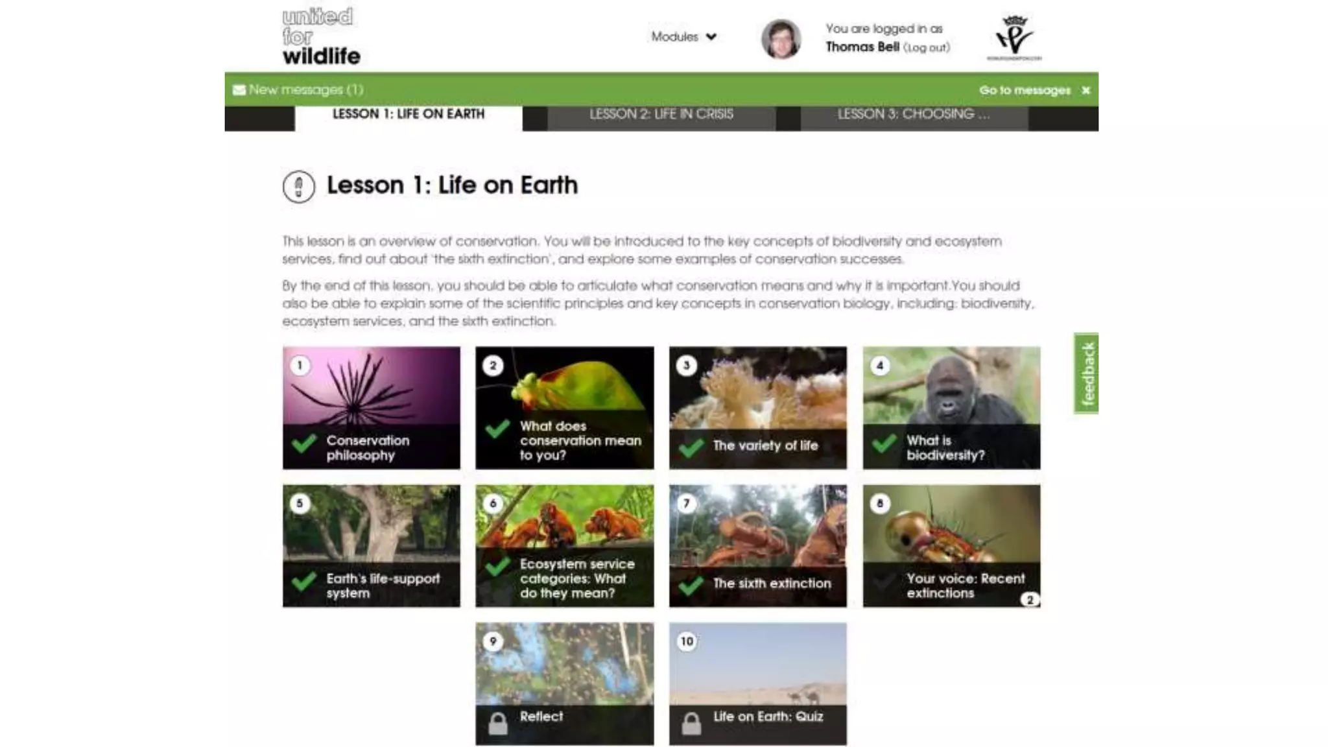Click the padlock icon on Reflect tile
The height and width of the screenshot is (747, 1328).
point(498,723)
